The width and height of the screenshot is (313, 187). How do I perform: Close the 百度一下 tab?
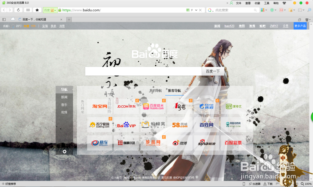click(x=61, y=19)
